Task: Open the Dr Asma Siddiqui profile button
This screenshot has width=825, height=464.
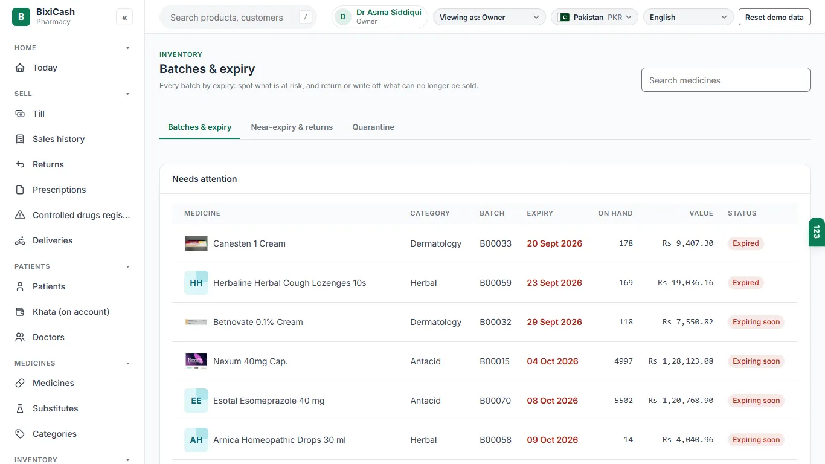Action: pyautogui.click(x=380, y=17)
